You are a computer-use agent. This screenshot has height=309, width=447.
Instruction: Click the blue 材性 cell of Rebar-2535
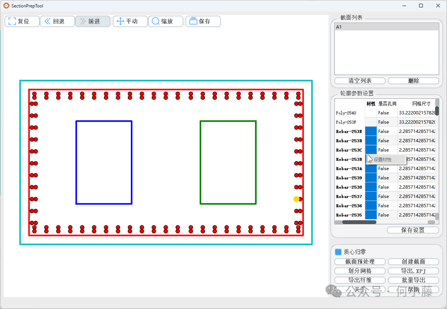point(371,215)
